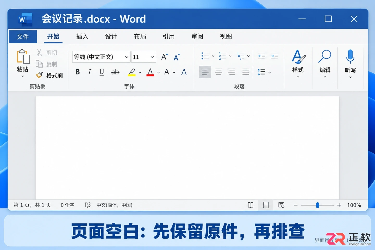Select right text alignment
This screenshot has width=375, height=250.
232,72
